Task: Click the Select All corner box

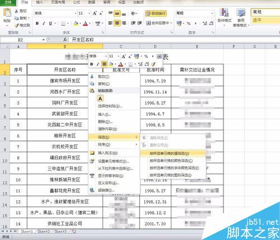Action: pos(5,46)
